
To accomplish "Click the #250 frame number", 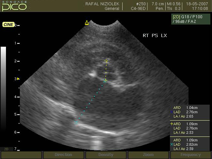I will 141,4.
